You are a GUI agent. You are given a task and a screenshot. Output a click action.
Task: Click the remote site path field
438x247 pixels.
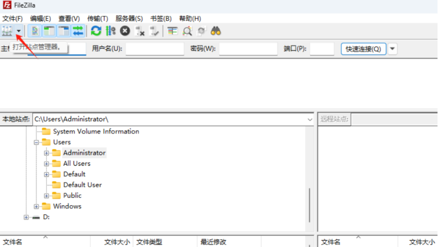[x=394, y=119]
